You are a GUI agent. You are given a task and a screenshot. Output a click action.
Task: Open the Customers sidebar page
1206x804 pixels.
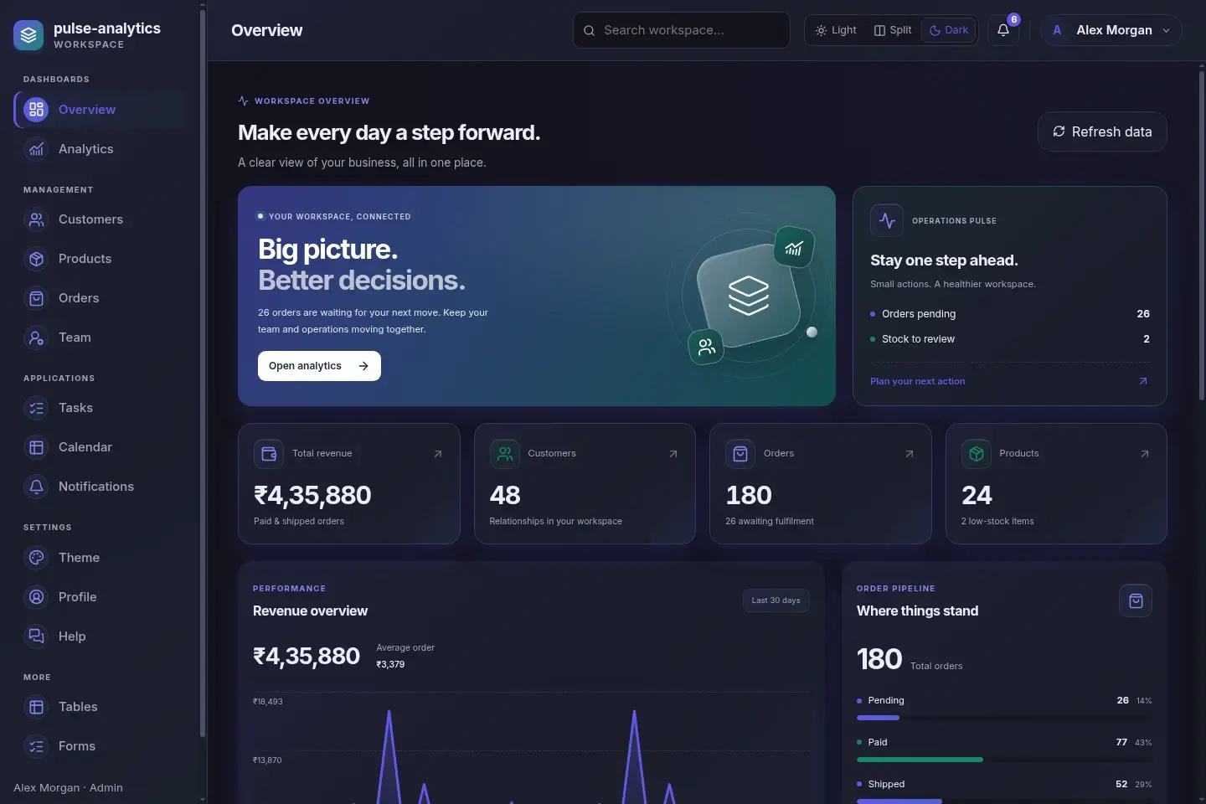point(100,219)
